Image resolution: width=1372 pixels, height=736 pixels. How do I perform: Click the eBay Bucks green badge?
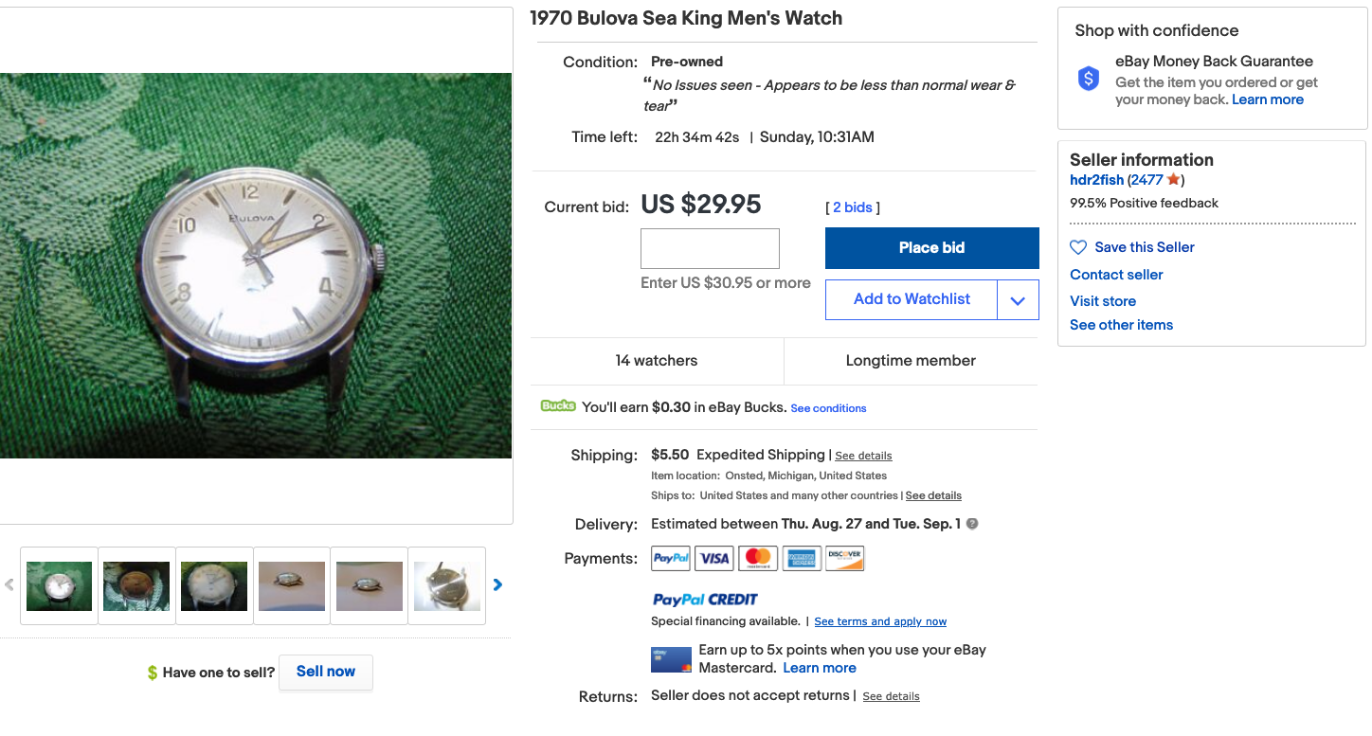pos(558,406)
